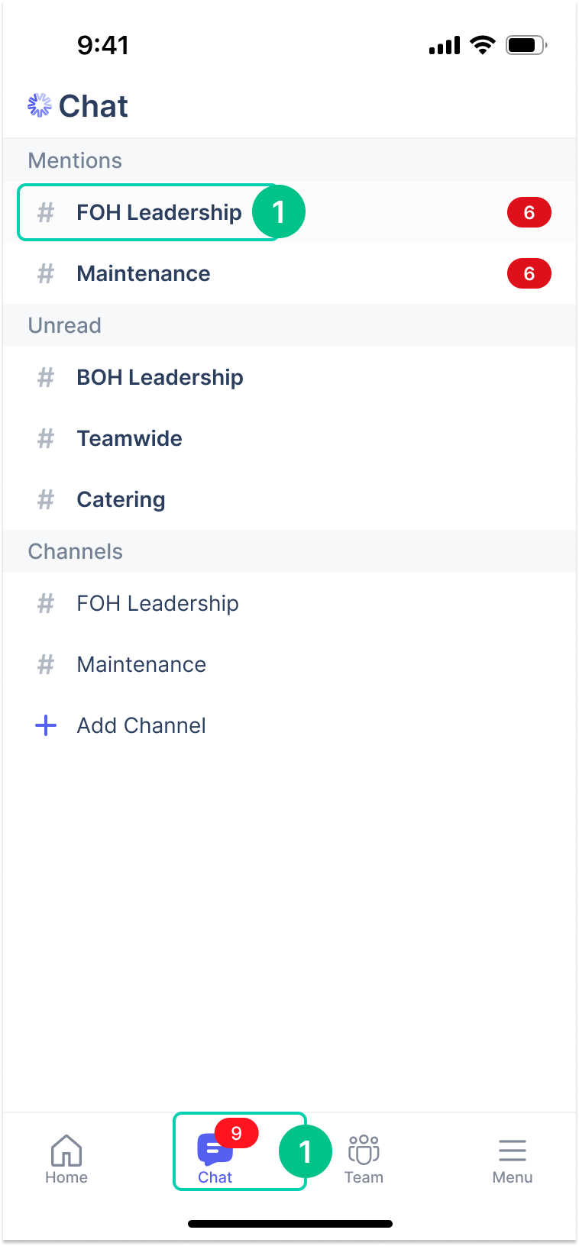
Task: Click the red badge showing 6 on Maintenance
Action: (x=529, y=273)
